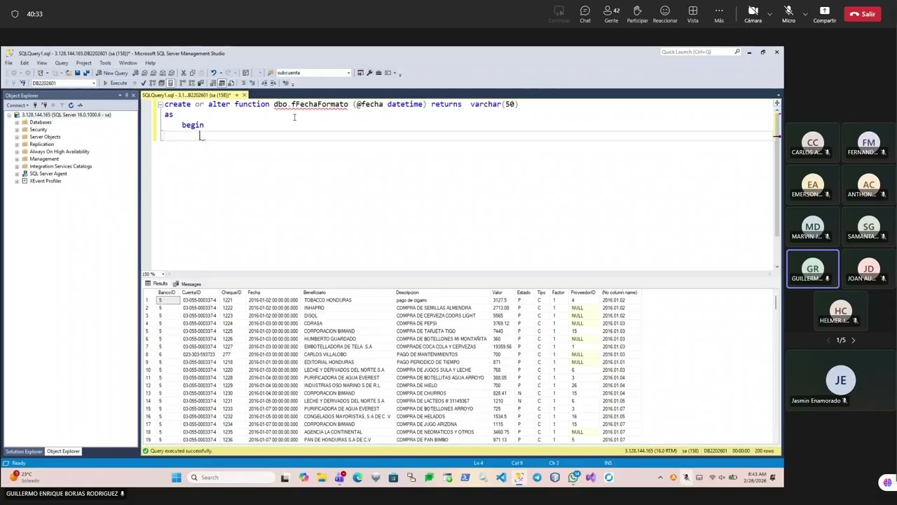Click the Compartir share screen icon

tap(824, 14)
